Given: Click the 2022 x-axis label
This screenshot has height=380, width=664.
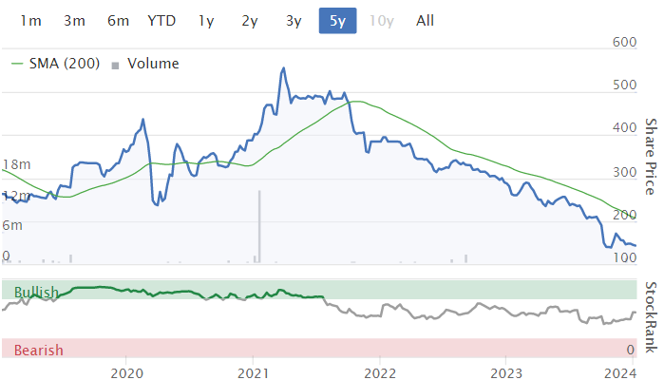Looking at the screenshot, I should (380, 373).
